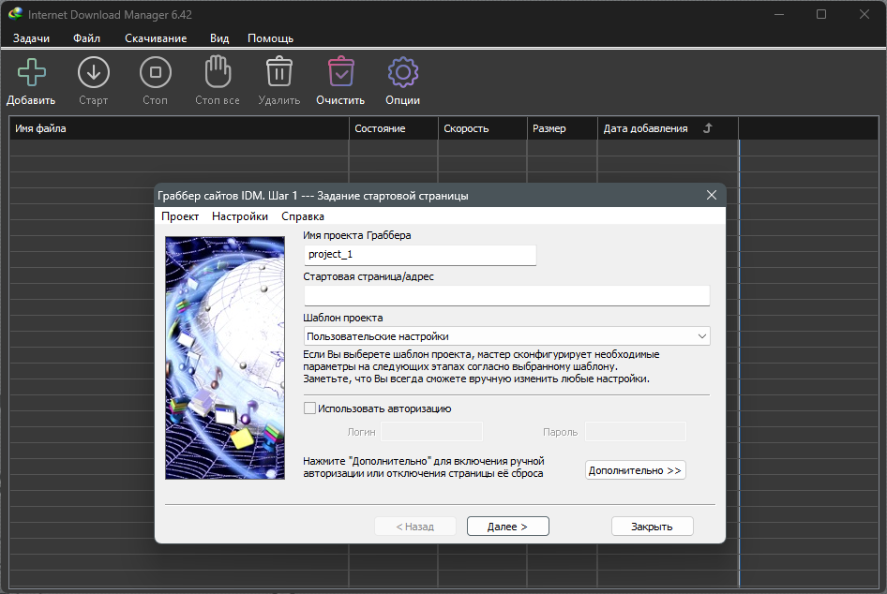This screenshot has width=887, height=594.
Task: Open Опции via the gear icon
Action: click(402, 73)
